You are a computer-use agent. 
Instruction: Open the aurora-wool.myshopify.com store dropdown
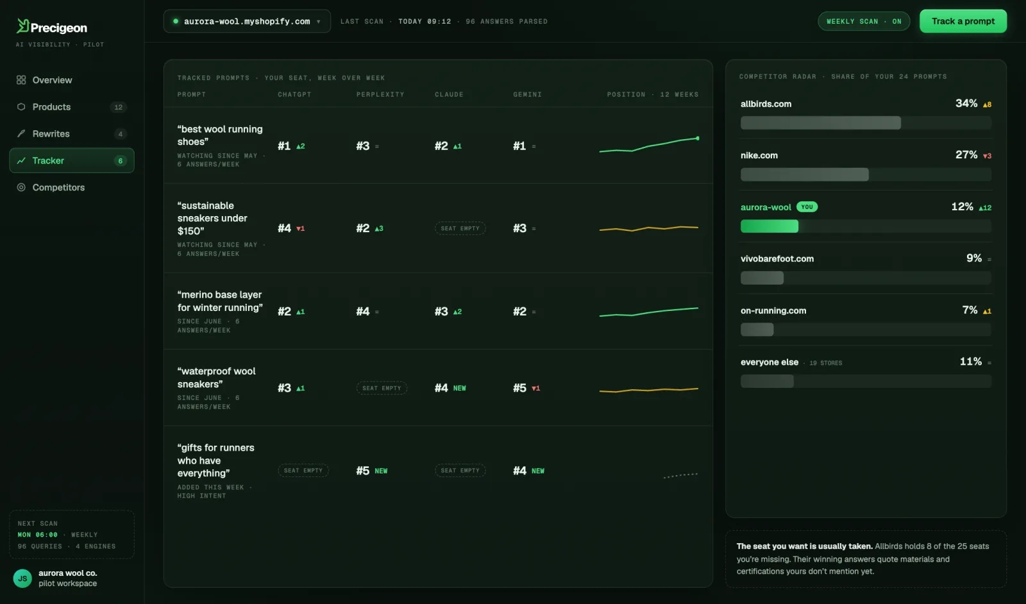tap(247, 21)
